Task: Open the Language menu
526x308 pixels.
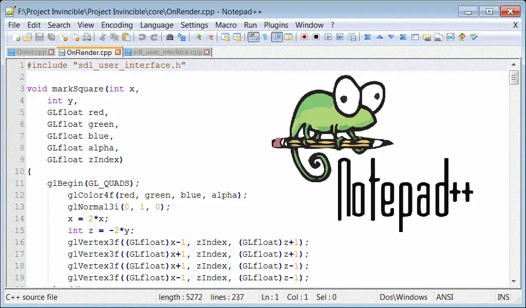Action: 157,25
